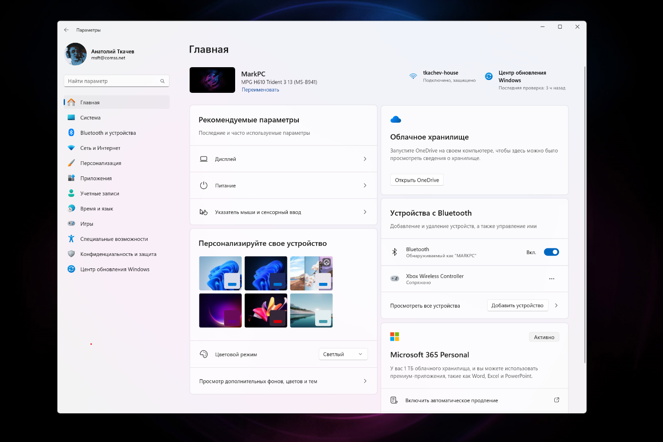Toggle the Bluetooth switch off
663x442 pixels.
(x=551, y=252)
